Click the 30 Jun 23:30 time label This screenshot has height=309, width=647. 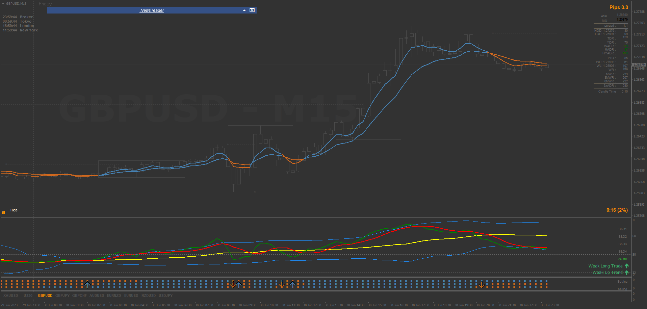[x=550, y=305]
